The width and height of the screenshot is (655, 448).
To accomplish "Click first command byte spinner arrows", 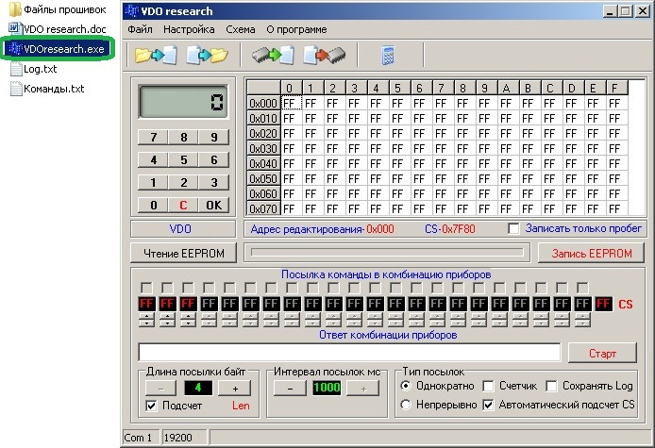I will (146, 320).
